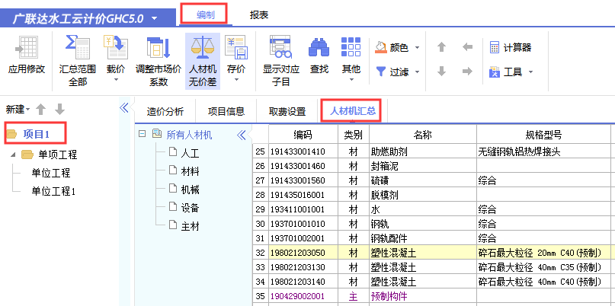
Task: Open the 新建 dropdown
Action: pos(18,110)
